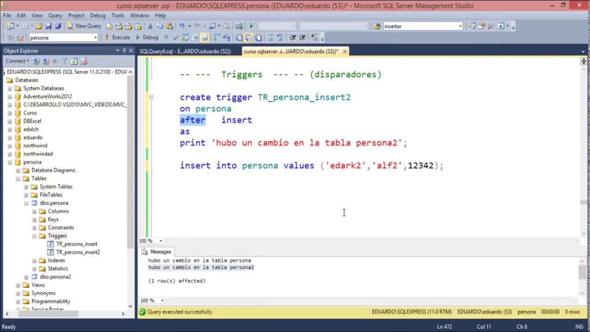Click the New Query button

coord(84,26)
